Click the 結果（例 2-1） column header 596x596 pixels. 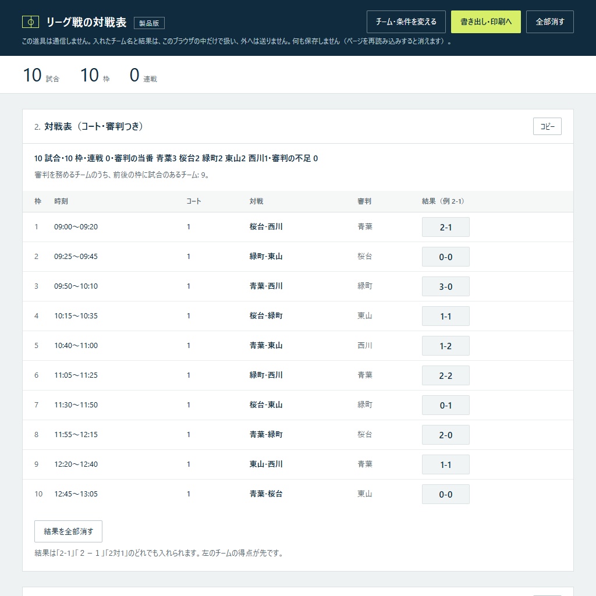coord(443,201)
